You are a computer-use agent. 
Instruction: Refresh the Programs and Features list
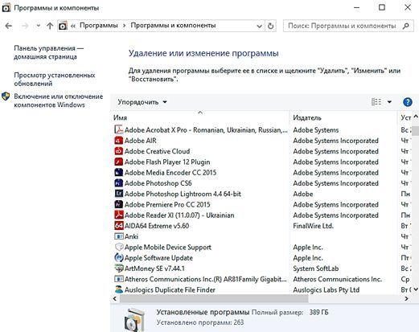271,26
